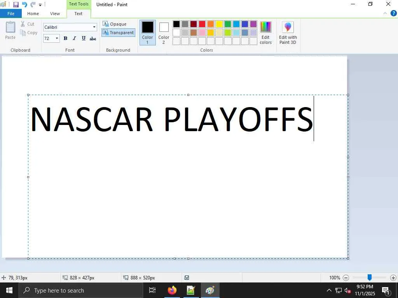Pick the red color swatch
Screen dimensions: 398x298
(x=202, y=24)
